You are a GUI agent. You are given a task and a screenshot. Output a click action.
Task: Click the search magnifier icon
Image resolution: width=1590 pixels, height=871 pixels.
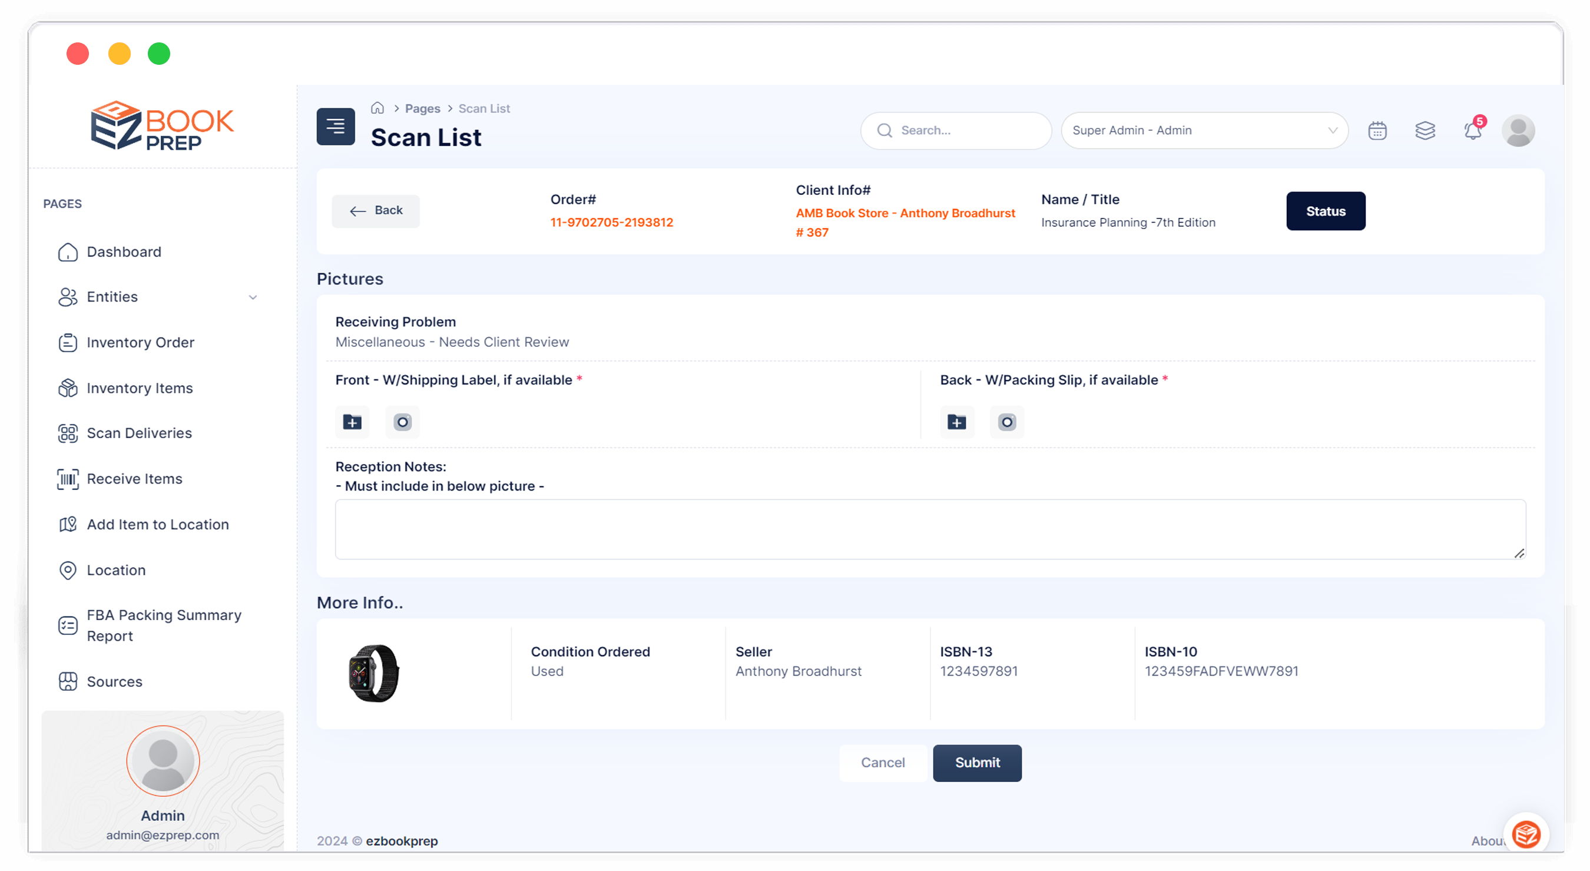tap(885, 130)
